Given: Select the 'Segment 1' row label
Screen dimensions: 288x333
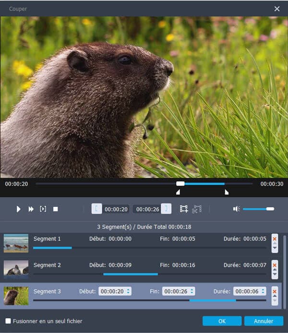Looking at the screenshot, I should tap(47, 238).
